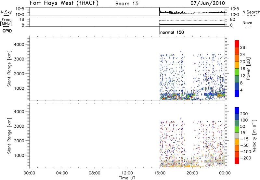Screen dimensions: 260x180
Task: Click the "Power [dB]" colorbar title
Action: pos(248,69)
